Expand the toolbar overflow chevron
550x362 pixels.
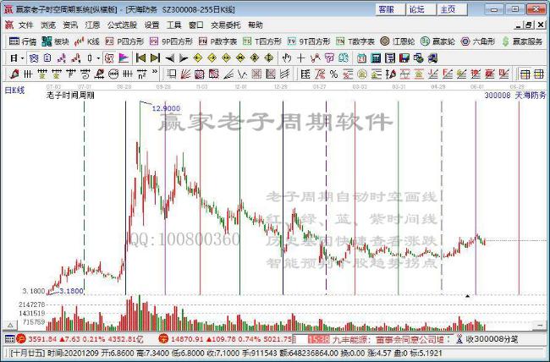tap(155, 73)
